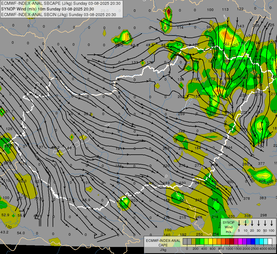
Task: Select the 26.2 value on the map
Action: click(56, 148)
